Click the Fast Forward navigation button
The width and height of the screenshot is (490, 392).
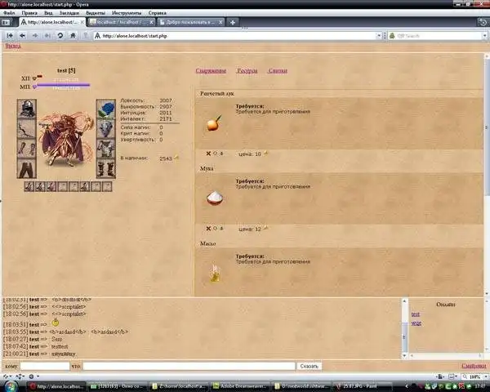tap(47, 36)
